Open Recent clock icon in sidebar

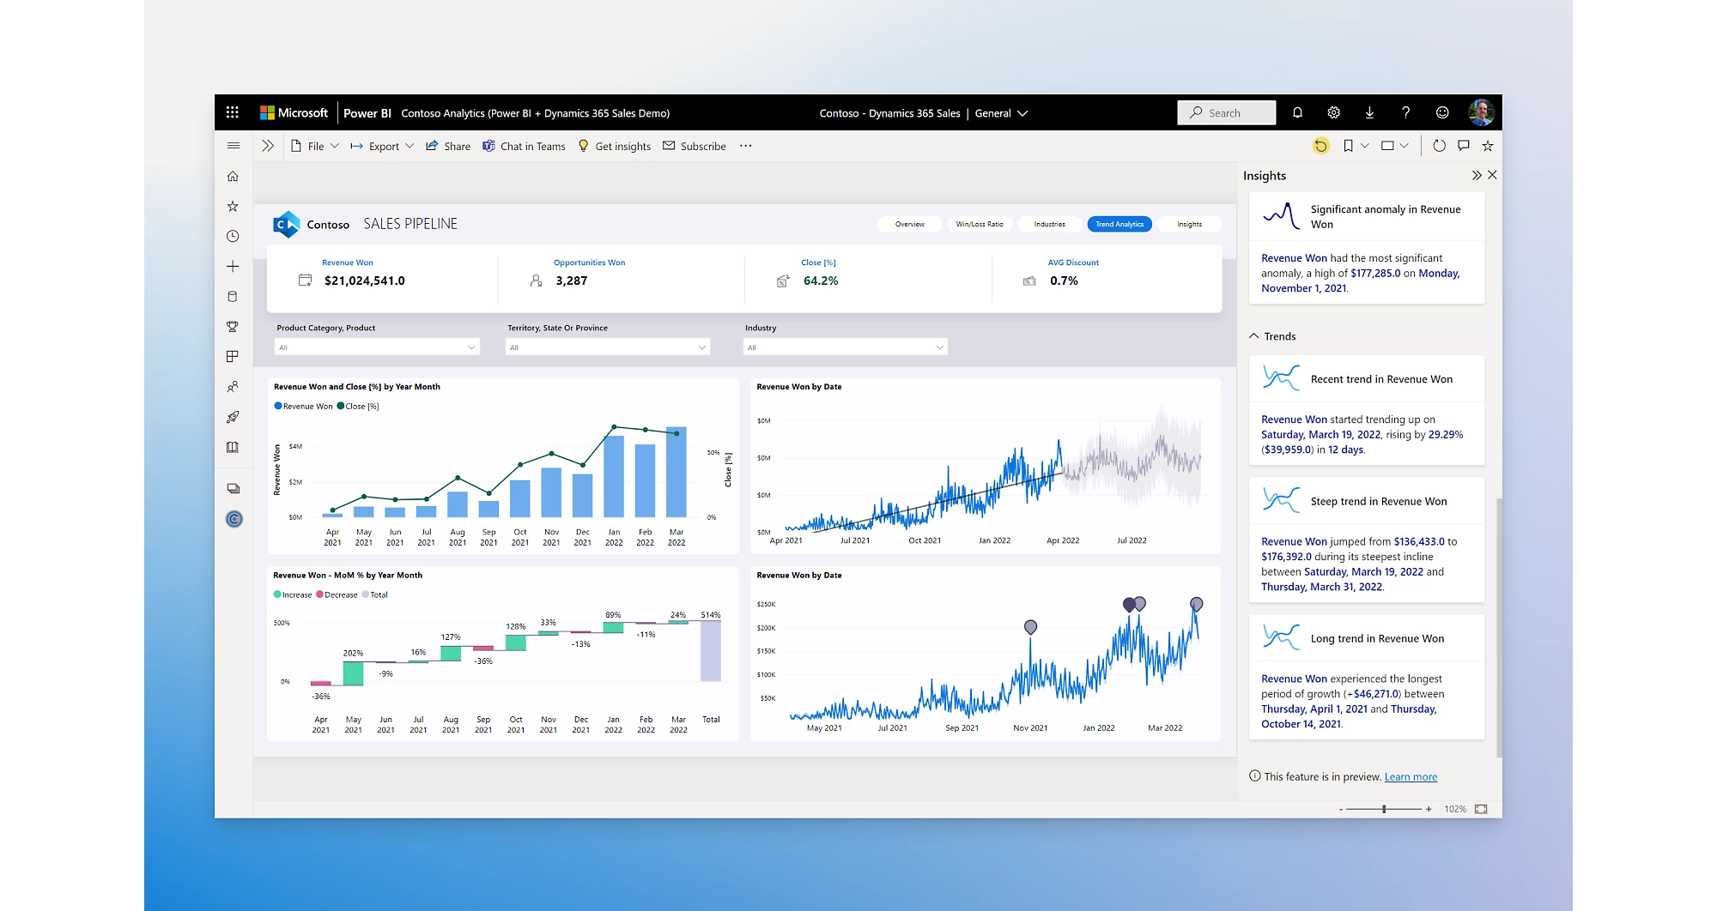coord(233,237)
